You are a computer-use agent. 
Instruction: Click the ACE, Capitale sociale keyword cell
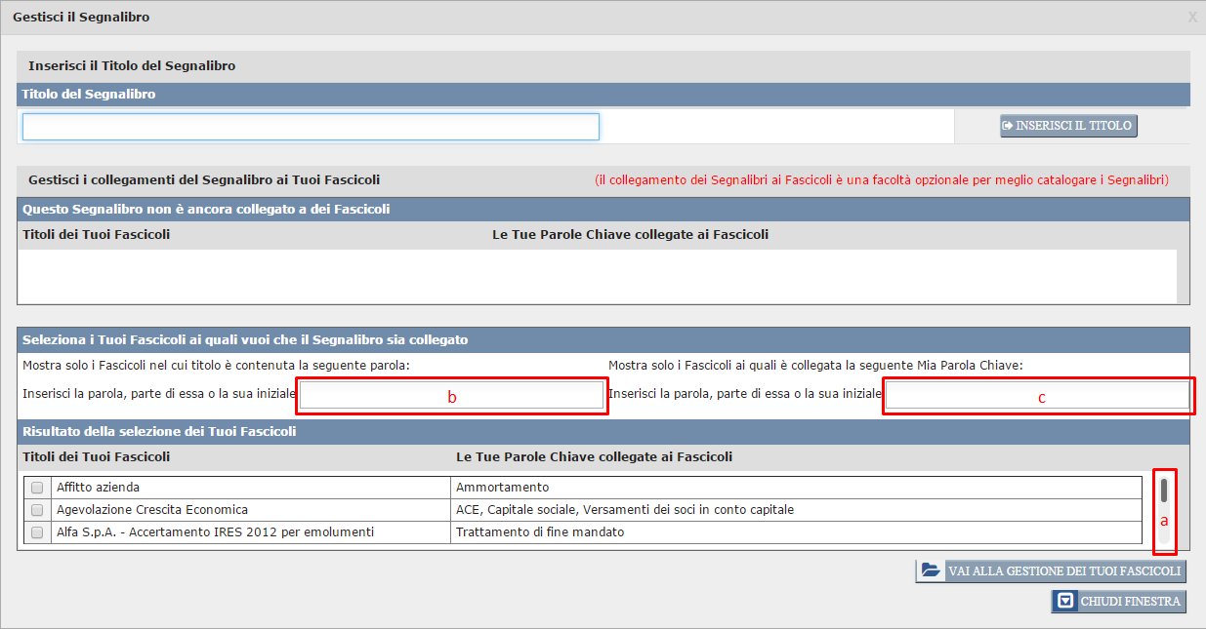click(625, 510)
